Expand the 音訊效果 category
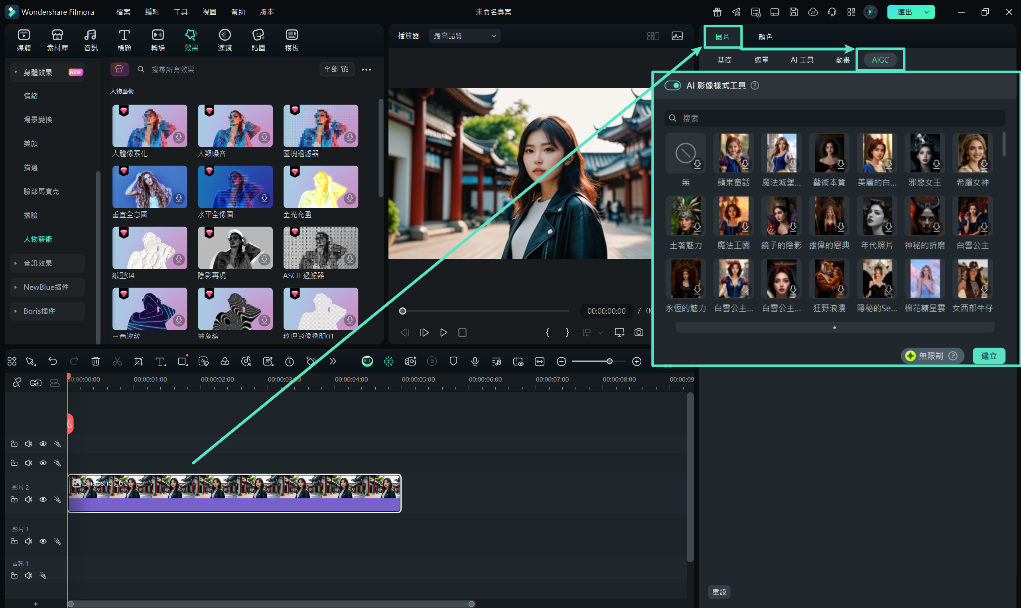The image size is (1021, 608). pyautogui.click(x=16, y=263)
